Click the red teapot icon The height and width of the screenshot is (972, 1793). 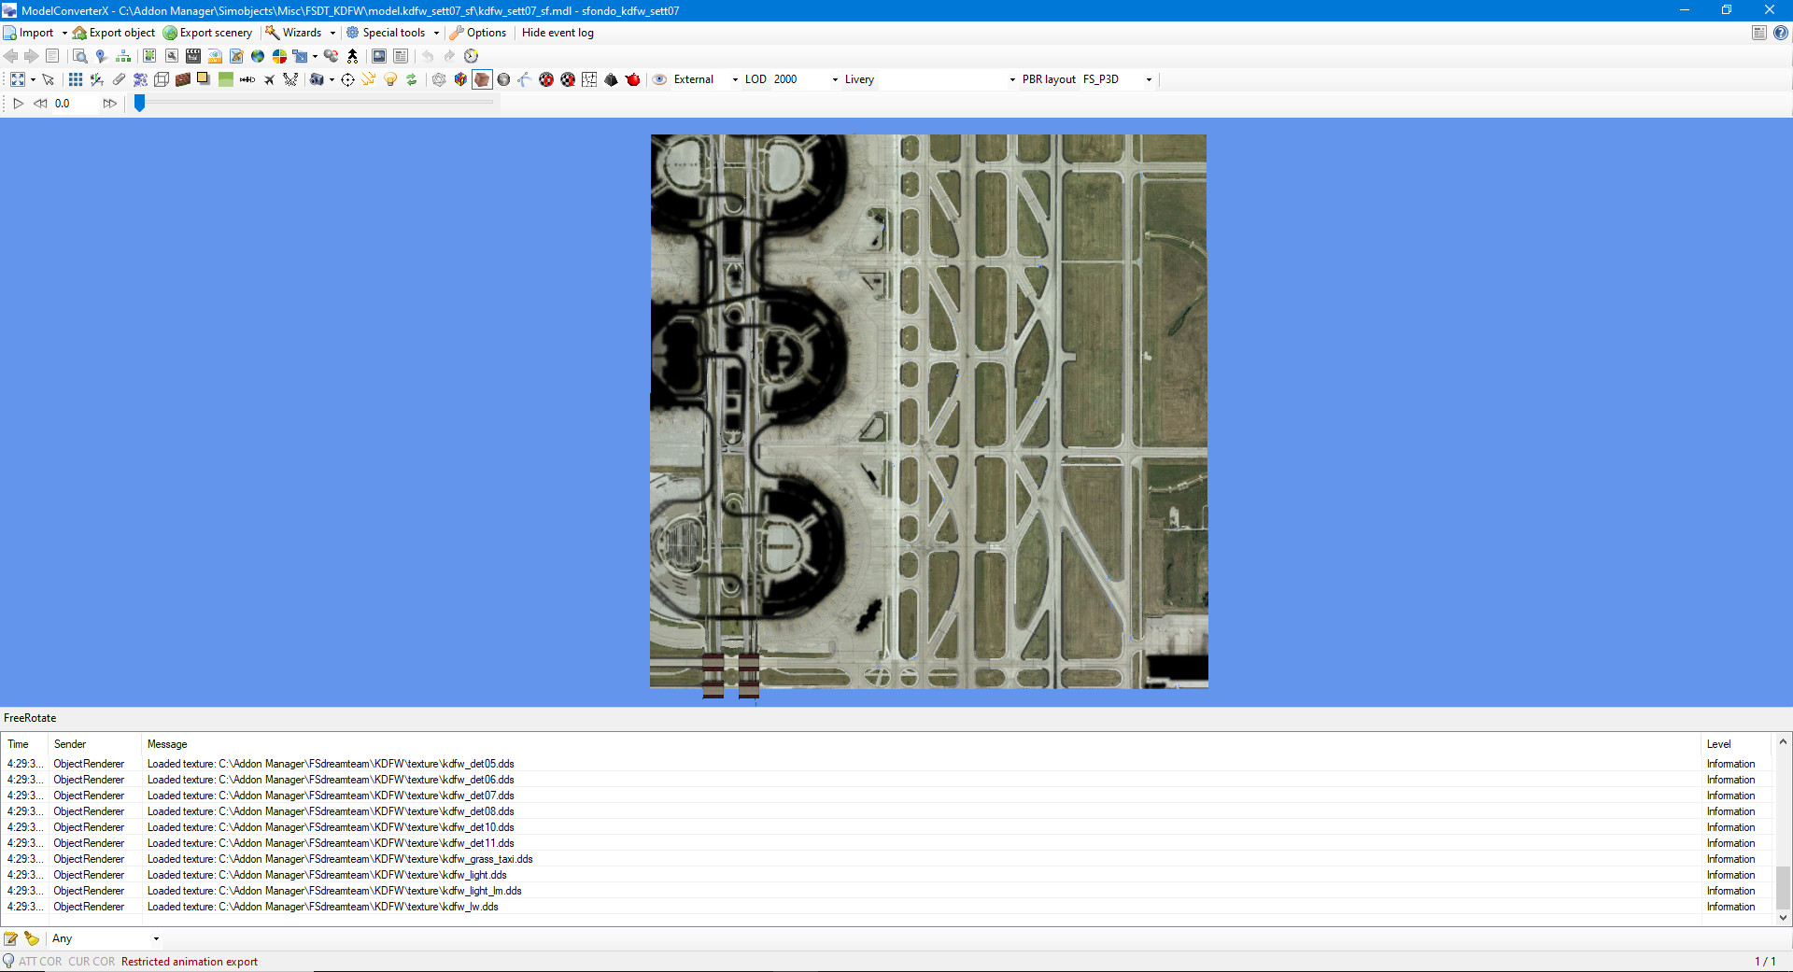click(632, 79)
